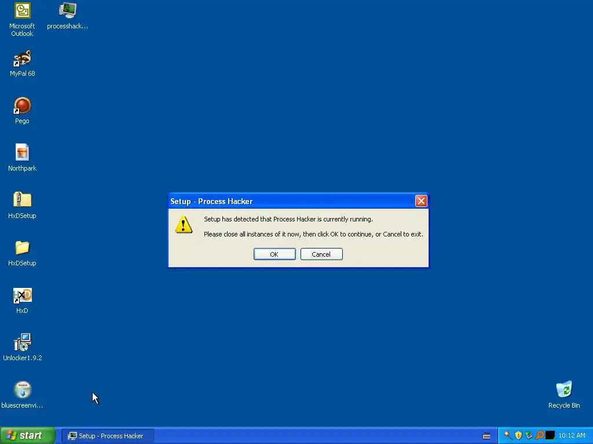The width and height of the screenshot is (593, 444).
Task: Click the 10:12 AM clock in tray
Action: tap(572, 436)
